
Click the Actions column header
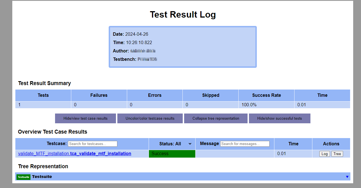331,144
